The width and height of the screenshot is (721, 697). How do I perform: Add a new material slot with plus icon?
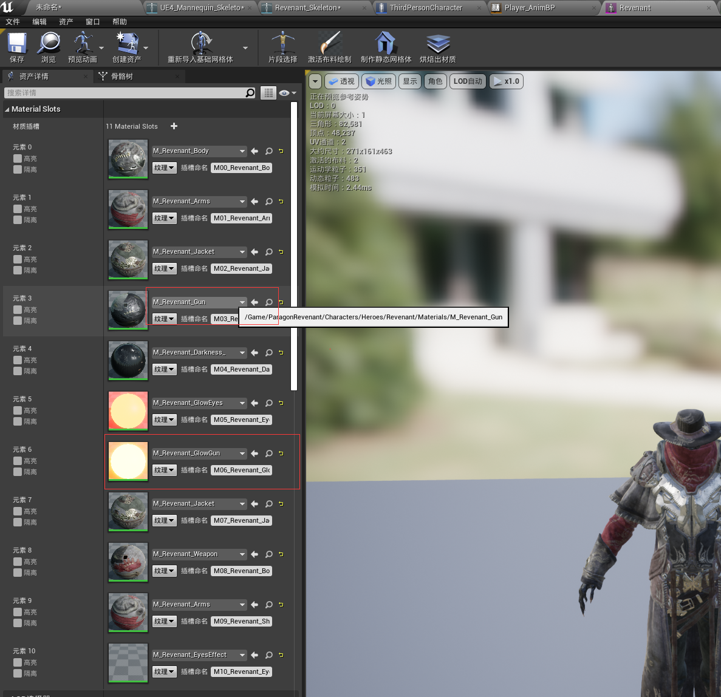click(x=174, y=126)
